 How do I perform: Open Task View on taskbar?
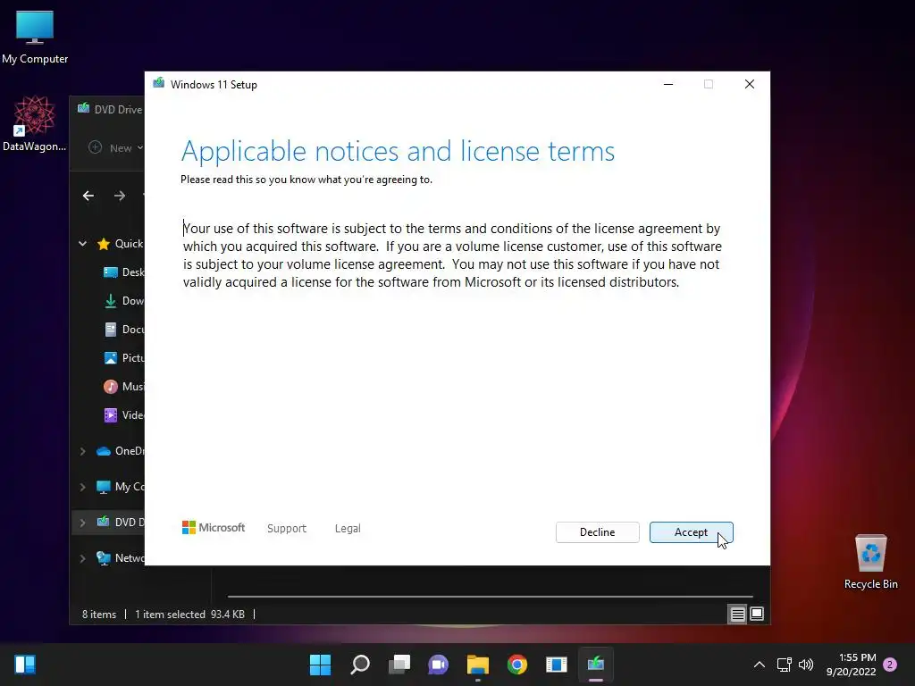click(x=399, y=665)
